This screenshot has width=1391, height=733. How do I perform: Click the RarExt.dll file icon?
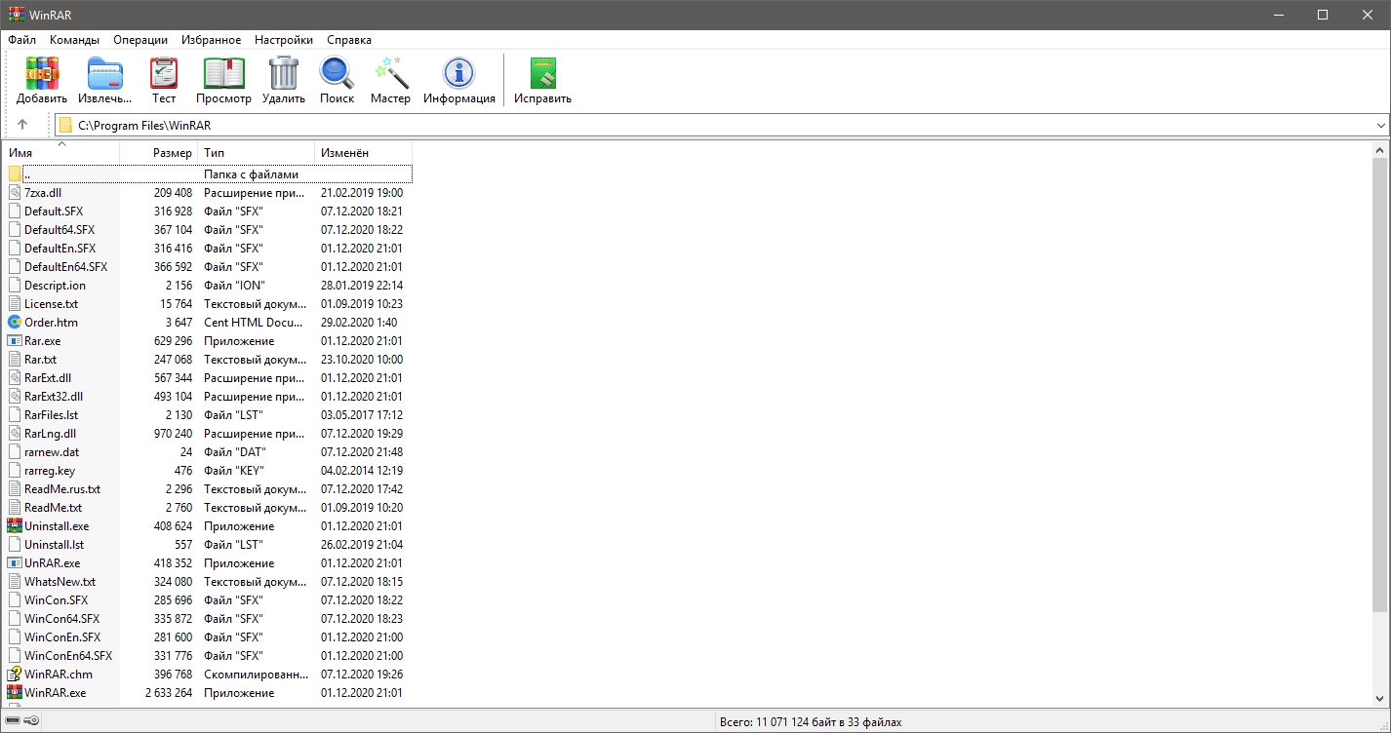point(15,377)
